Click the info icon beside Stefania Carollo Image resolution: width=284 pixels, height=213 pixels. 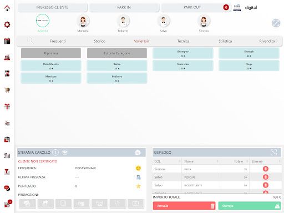(55, 153)
